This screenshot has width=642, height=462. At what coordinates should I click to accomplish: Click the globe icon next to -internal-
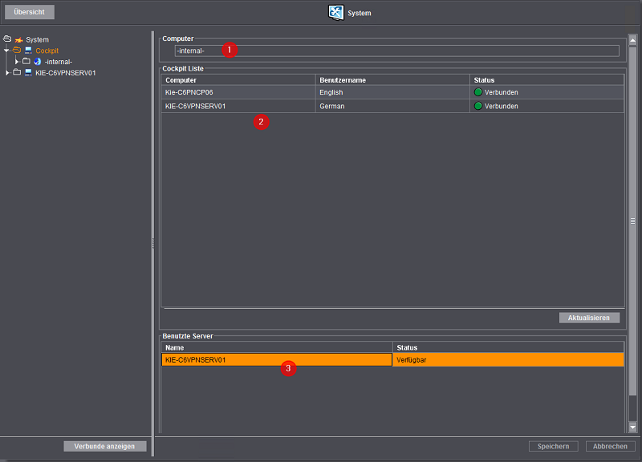37,62
